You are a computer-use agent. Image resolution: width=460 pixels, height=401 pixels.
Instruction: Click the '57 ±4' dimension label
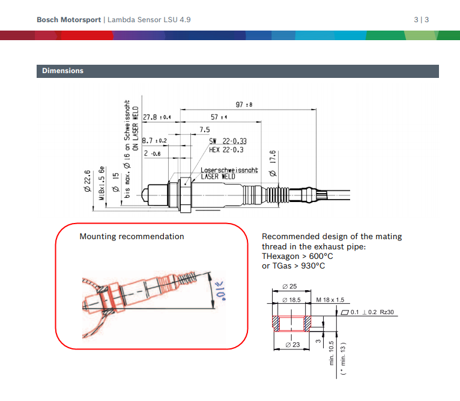point(219,117)
